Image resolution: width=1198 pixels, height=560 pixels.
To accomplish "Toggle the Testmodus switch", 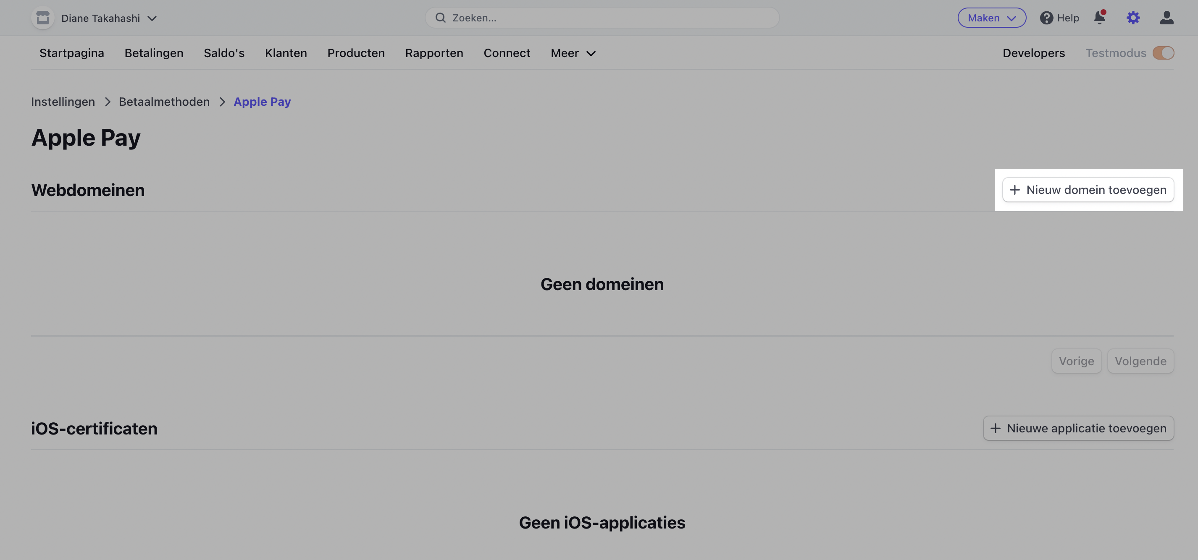I will click(x=1163, y=53).
